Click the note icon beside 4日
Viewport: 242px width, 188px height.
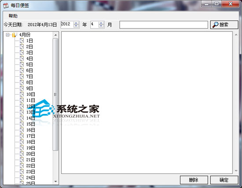coord(22,59)
